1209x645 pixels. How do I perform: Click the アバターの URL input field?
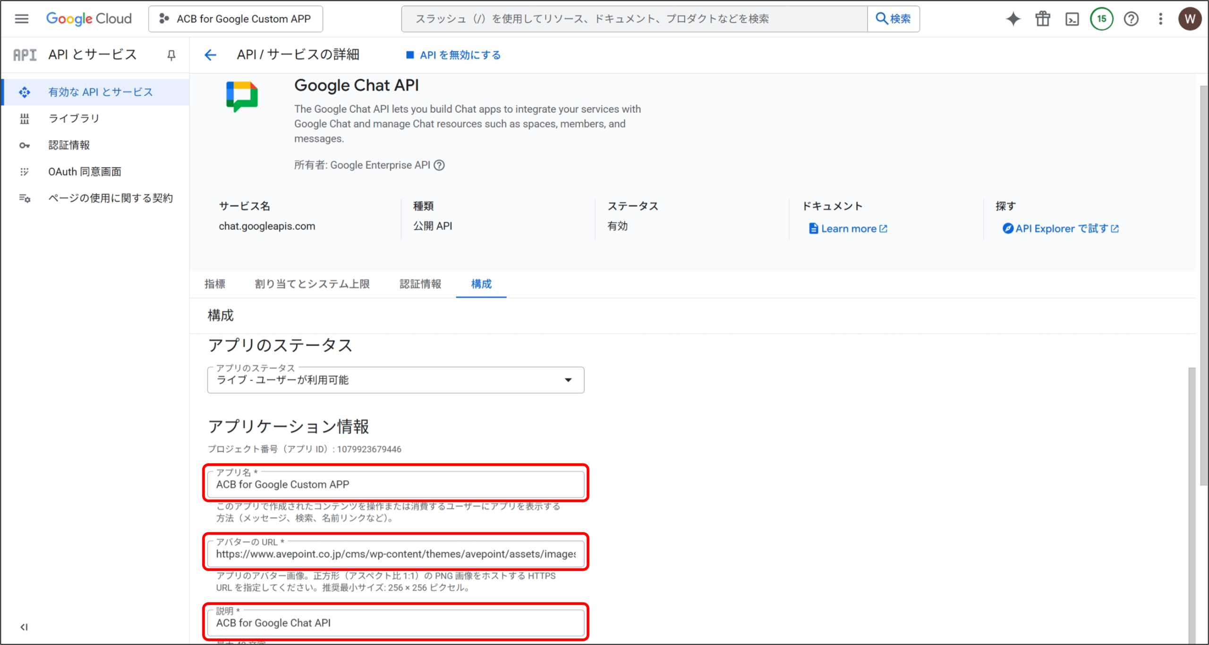(x=395, y=554)
